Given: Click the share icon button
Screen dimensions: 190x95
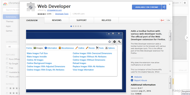Looking at the screenshot, I should (164, 7).
